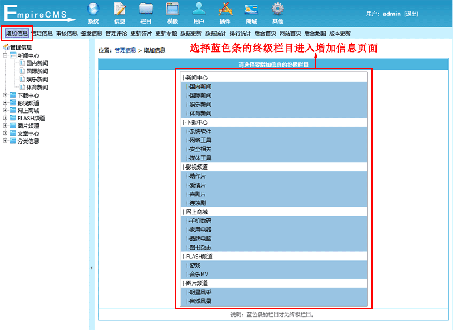Click the 退出 logout link

(412, 14)
